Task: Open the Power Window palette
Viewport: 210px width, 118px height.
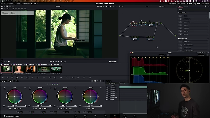Action: click(55, 78)
